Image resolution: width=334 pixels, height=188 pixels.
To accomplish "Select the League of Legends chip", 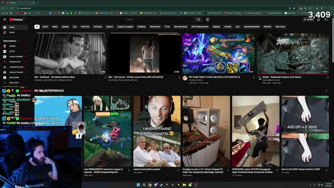I will coord(125,27).
